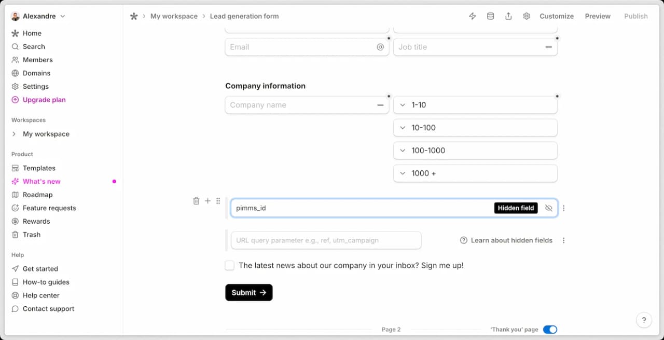
Task: Click the lightning bolt automation icon
Action: 472,16
